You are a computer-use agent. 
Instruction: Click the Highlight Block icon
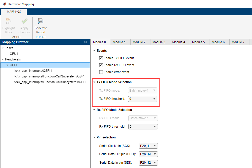coord(8,22)
